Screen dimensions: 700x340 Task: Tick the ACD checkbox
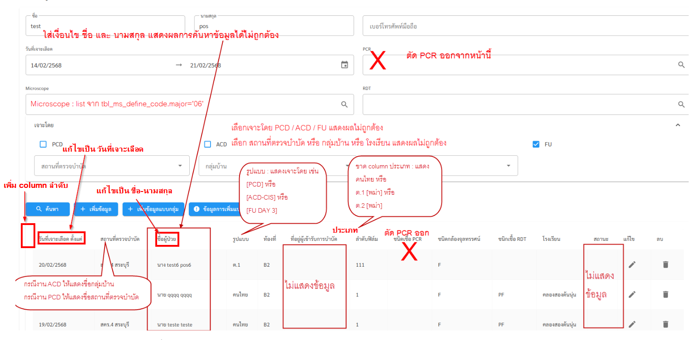(x=208, y=144)
